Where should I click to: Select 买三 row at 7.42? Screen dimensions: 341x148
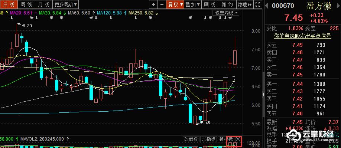[x=302, y=99]
